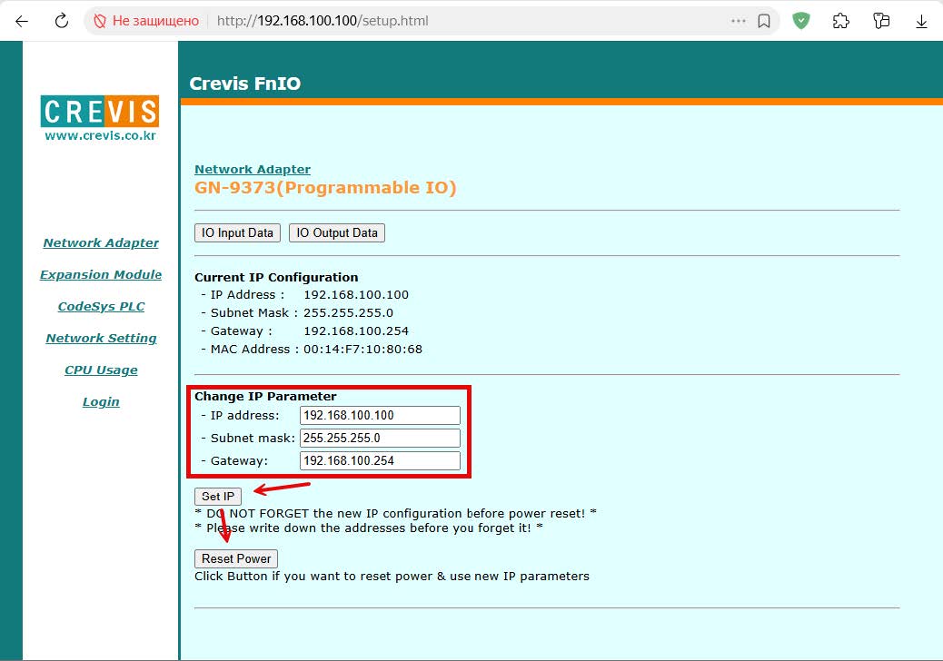This screenshot has height=661, width=943.
Task: Open the three-dots address bar menu
Action: [x=738, y=21]
